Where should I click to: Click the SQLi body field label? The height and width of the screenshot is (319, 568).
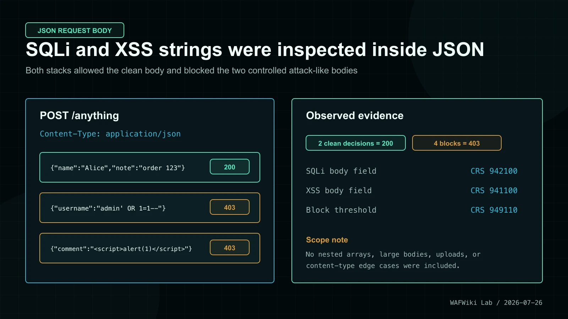pyautogui.click(x=341, y=171)
